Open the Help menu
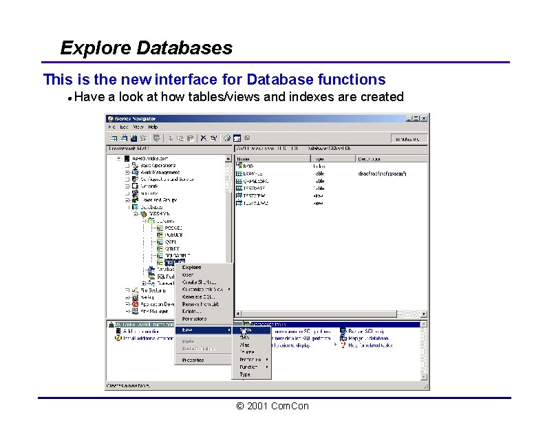Screen dimensions: 545x421 point(153,127)
